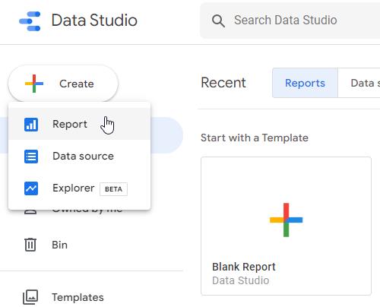This screenshot has width=380, height=307.
Task: Click the Data source list icon
Action: [31, 157]
